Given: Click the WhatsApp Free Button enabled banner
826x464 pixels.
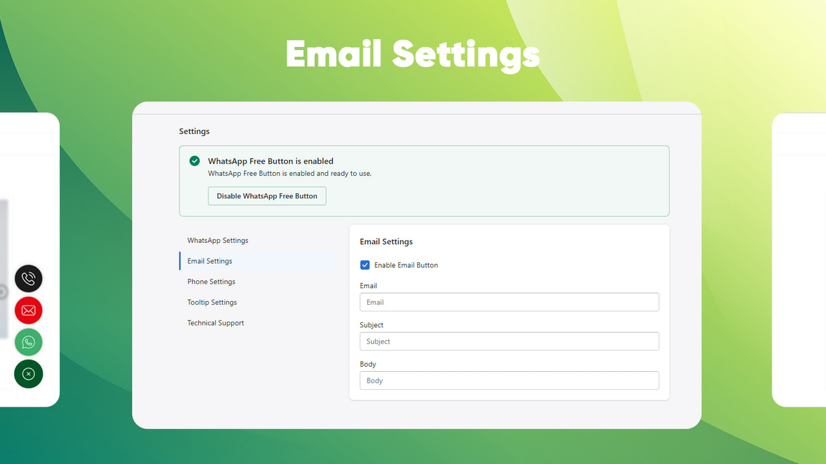Looking at the screenshot, I should click(x=424, y=180).
